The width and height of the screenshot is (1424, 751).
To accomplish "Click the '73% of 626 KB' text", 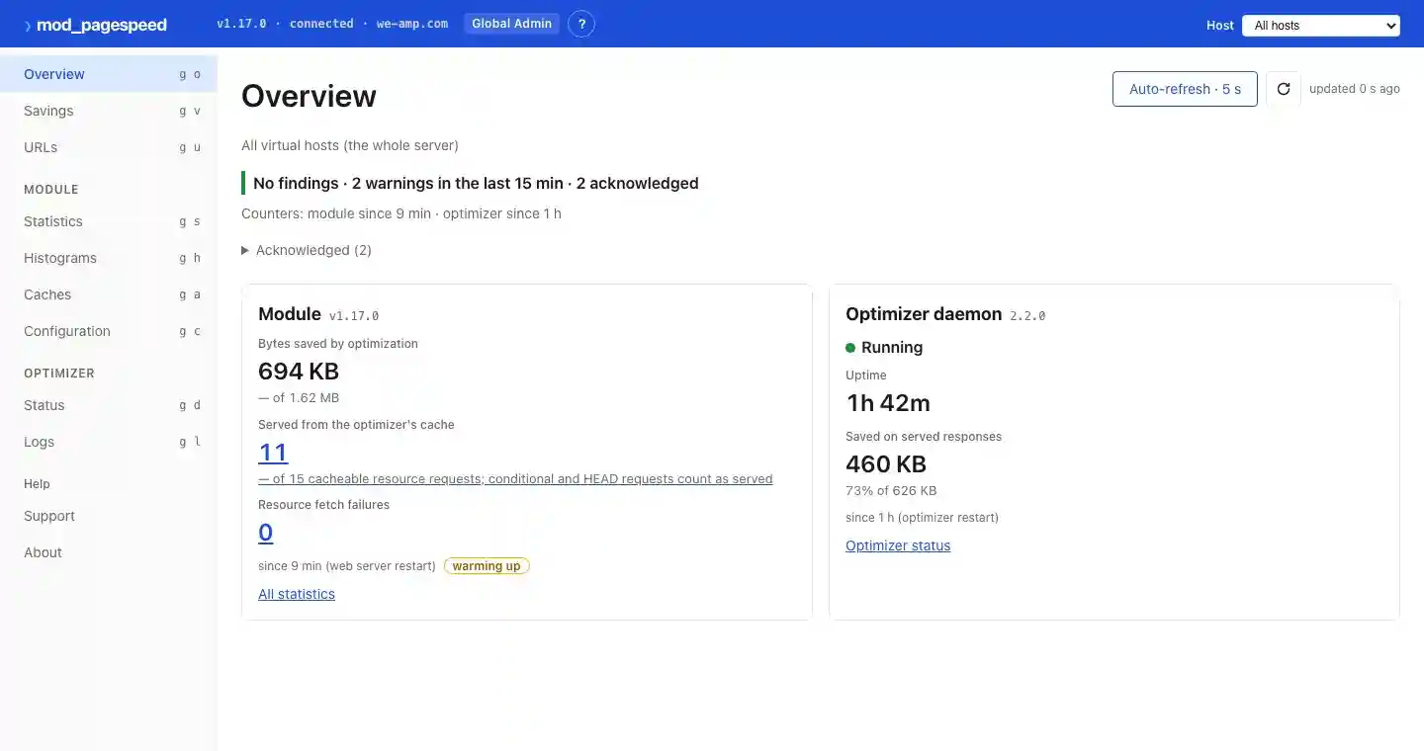I will pyautogui.click(x=891, y=491).
